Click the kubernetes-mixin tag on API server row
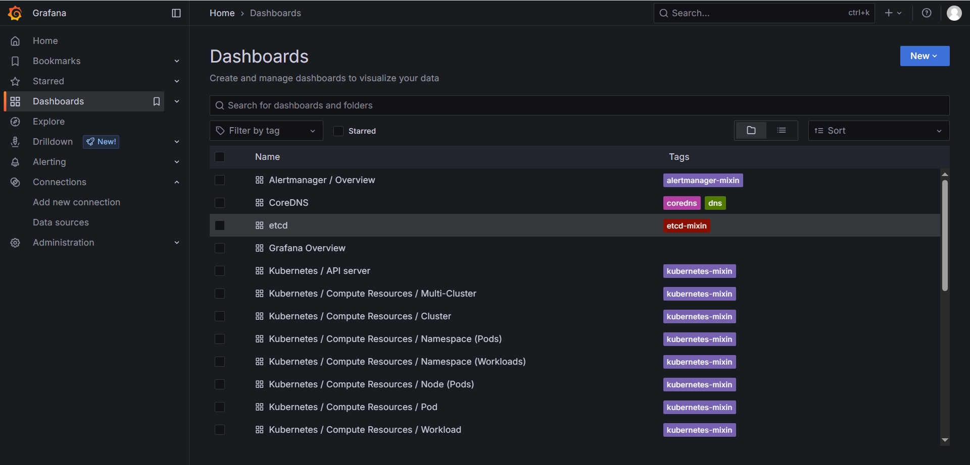 click(x=699, y=271)
